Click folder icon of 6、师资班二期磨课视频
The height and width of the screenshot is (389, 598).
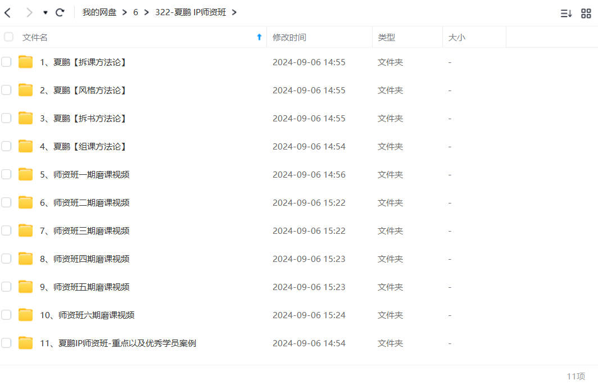25,202
